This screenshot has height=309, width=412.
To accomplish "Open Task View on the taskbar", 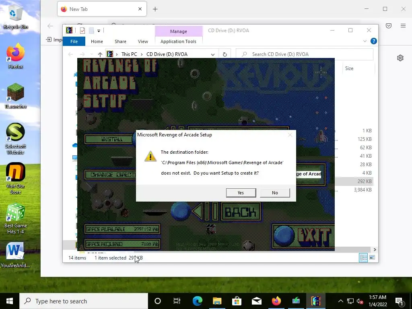I will [177, 301].
